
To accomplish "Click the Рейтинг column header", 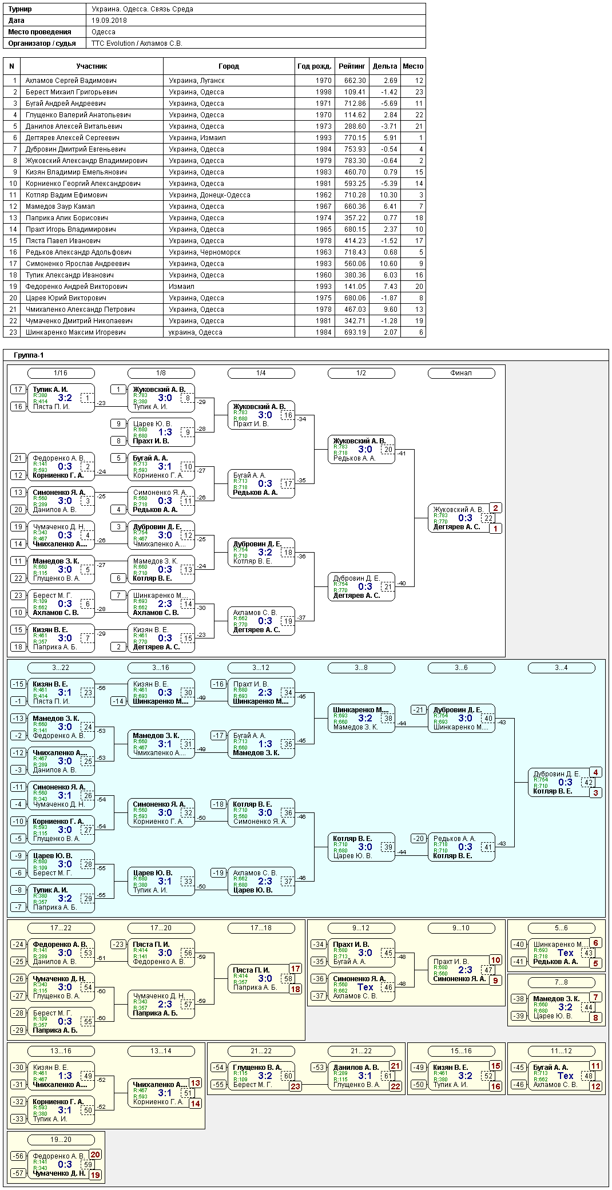I will coord(352,66).
